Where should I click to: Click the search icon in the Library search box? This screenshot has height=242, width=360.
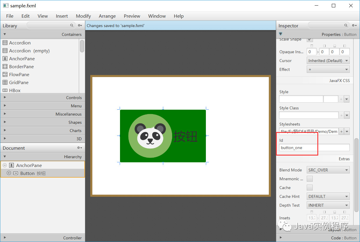(72, 26)
